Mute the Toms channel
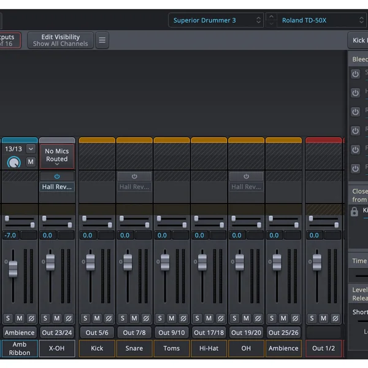 click(x=172, y=318)
